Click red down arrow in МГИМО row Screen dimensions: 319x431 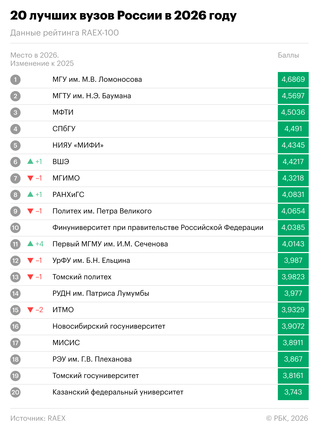point(30,178)
